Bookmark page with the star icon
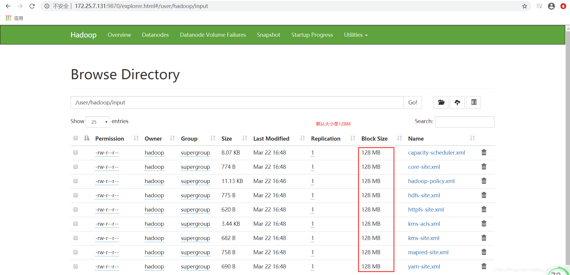This screenshot has width=570, height=275. tap(524, 6)
